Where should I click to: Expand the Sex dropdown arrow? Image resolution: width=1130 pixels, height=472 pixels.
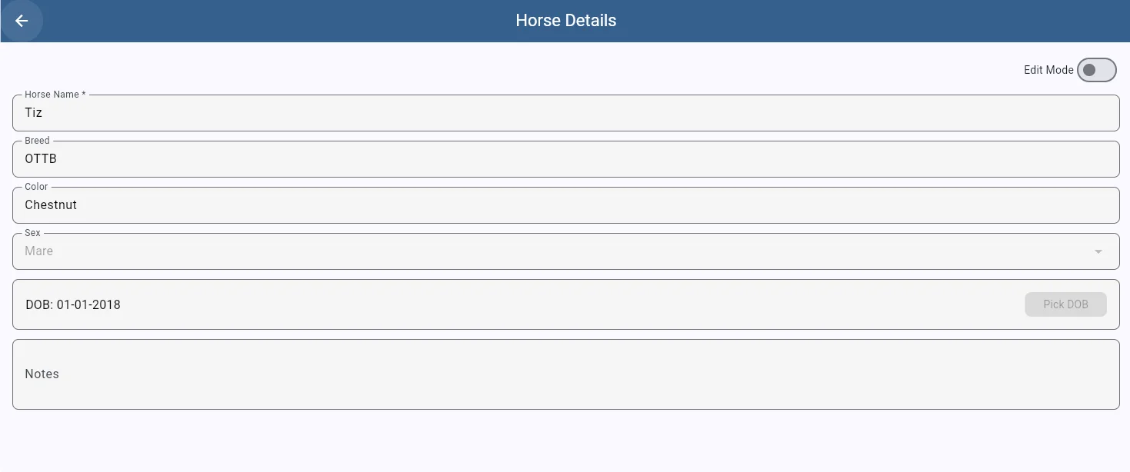pyautogui.click(x=1098, y=251)
